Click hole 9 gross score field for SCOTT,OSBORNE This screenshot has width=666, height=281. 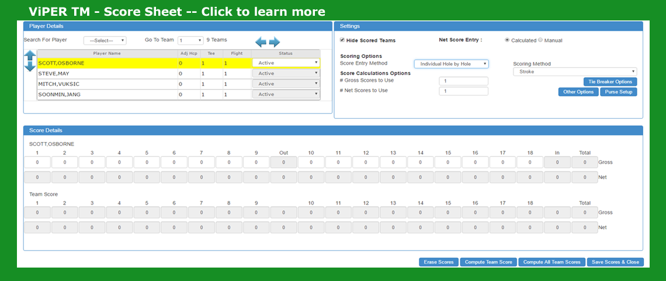[256, 162]
